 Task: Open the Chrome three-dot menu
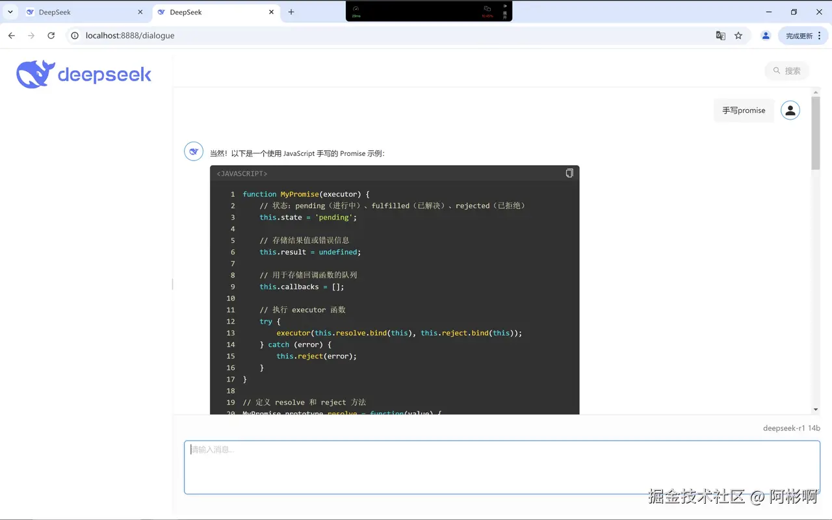(820, 36)
